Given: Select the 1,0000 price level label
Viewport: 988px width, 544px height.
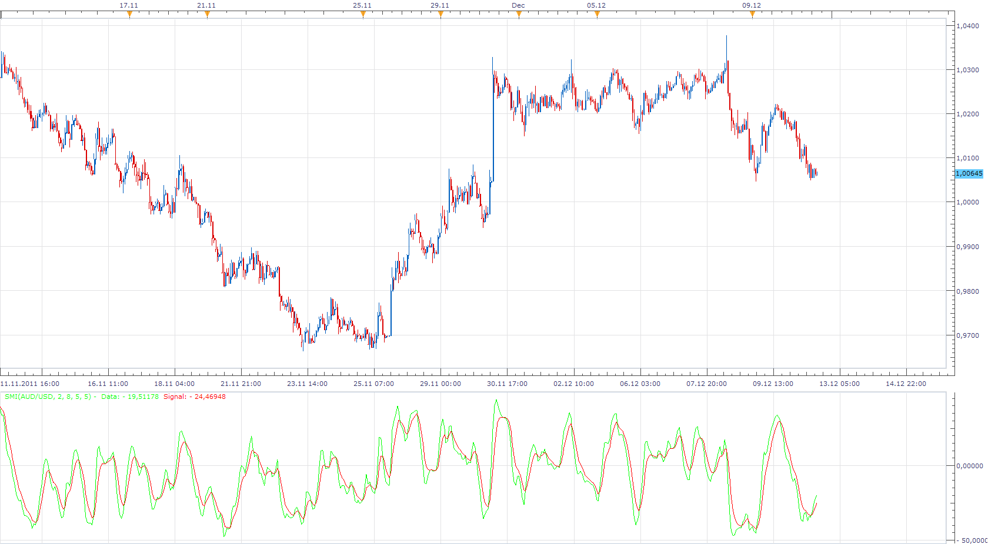Looking at the screenshot, I should (x=967, y=202).
